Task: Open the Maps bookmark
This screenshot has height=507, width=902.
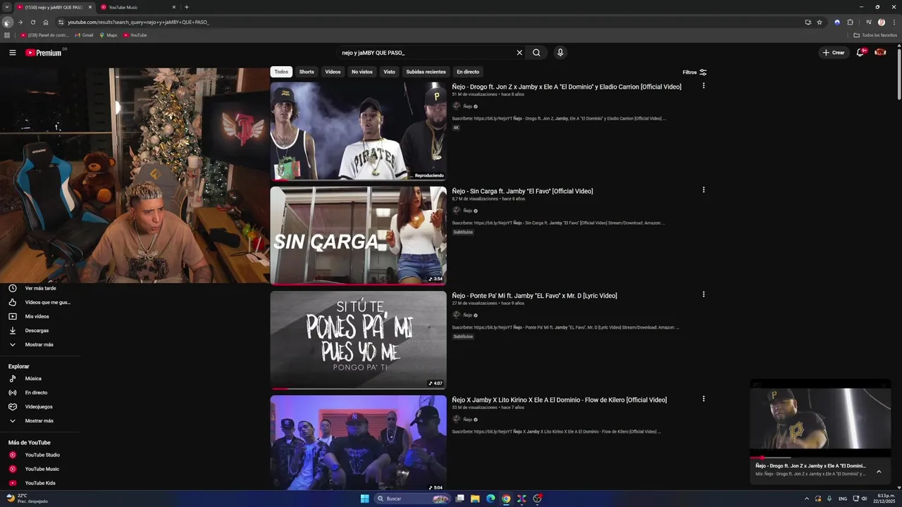Action: click(x=108, y=35)
